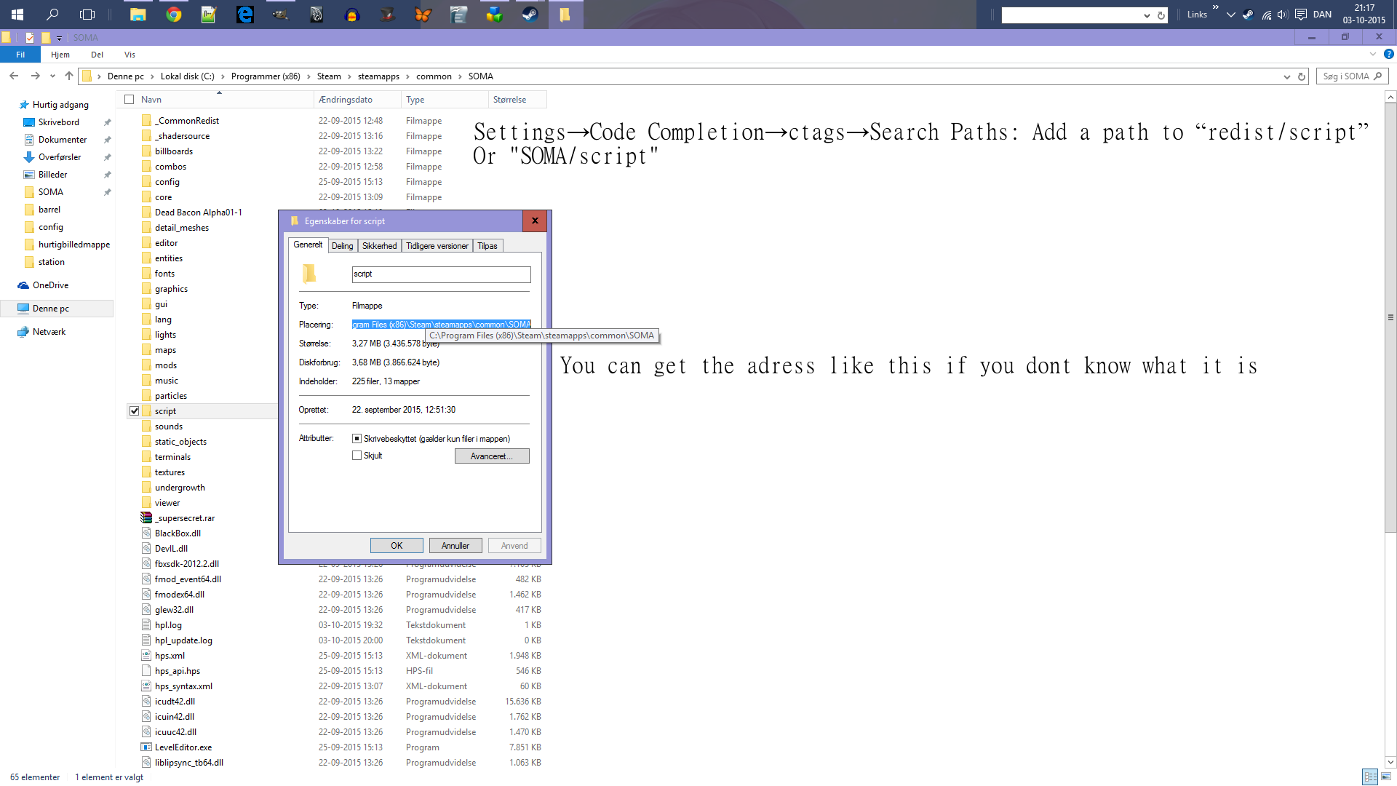Viewport: 1397px width, 786px height.
Task: Open GIMP from taskbar
Action: click(280, 14)
